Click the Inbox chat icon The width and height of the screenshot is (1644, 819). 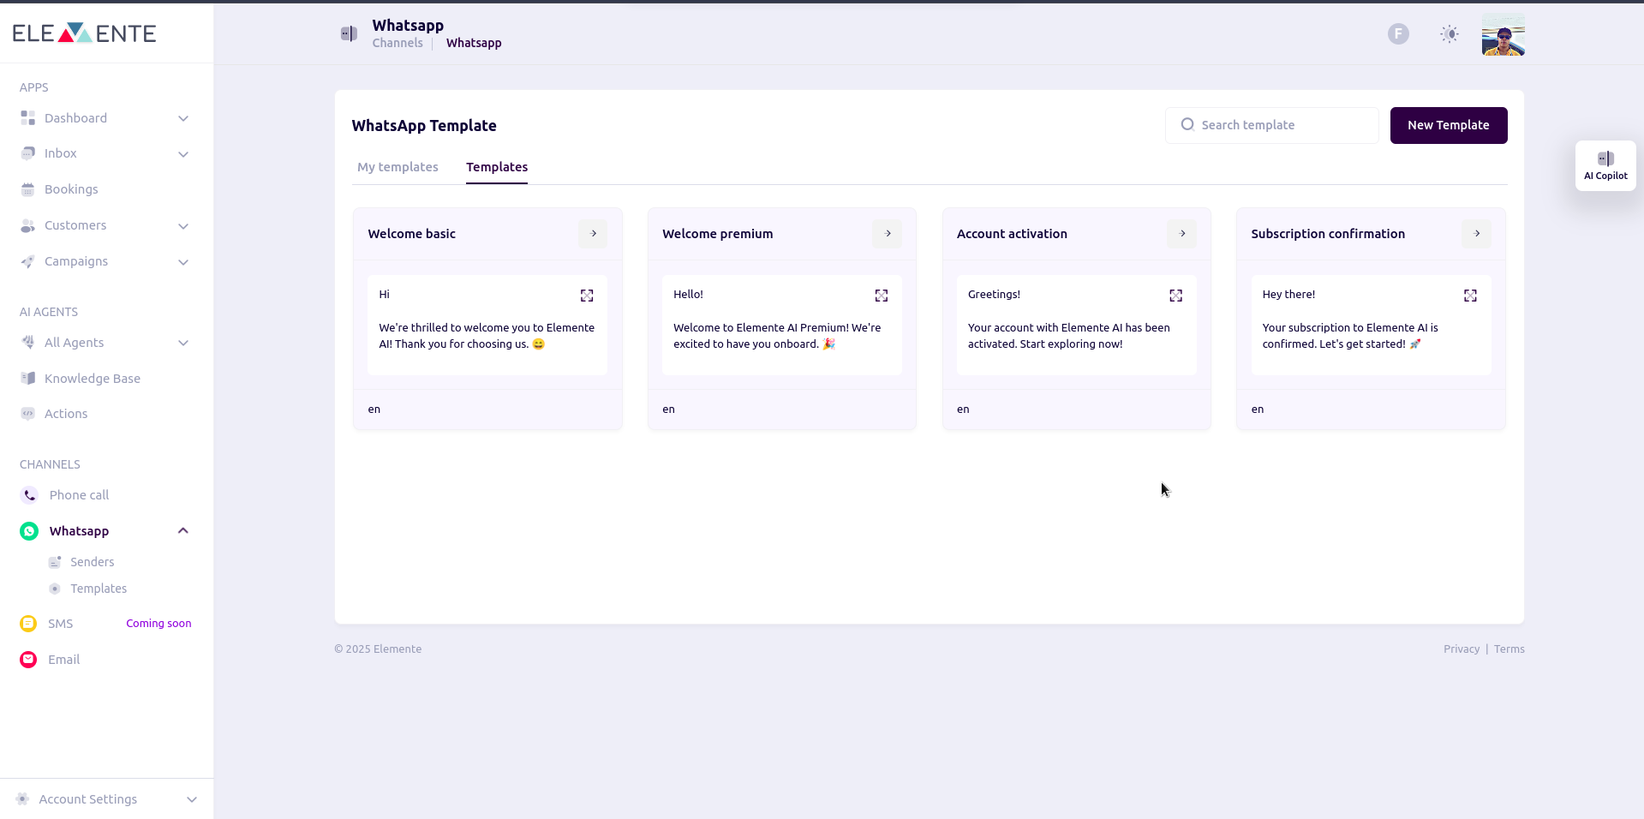(x=28, y=153)
